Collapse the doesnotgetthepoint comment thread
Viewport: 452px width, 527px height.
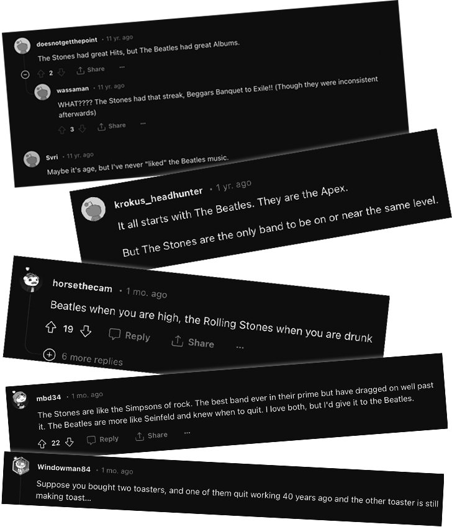pos(25,74)
